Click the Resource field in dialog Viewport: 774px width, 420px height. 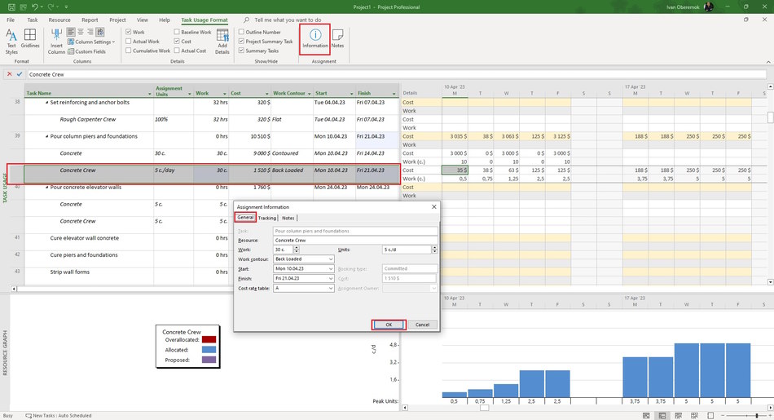click(x=355, y=240)
